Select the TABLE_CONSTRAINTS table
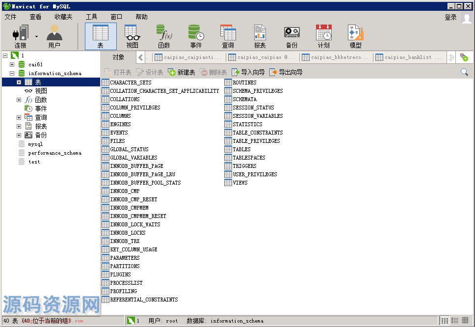The image size is (475, 327). coord(254,133)
